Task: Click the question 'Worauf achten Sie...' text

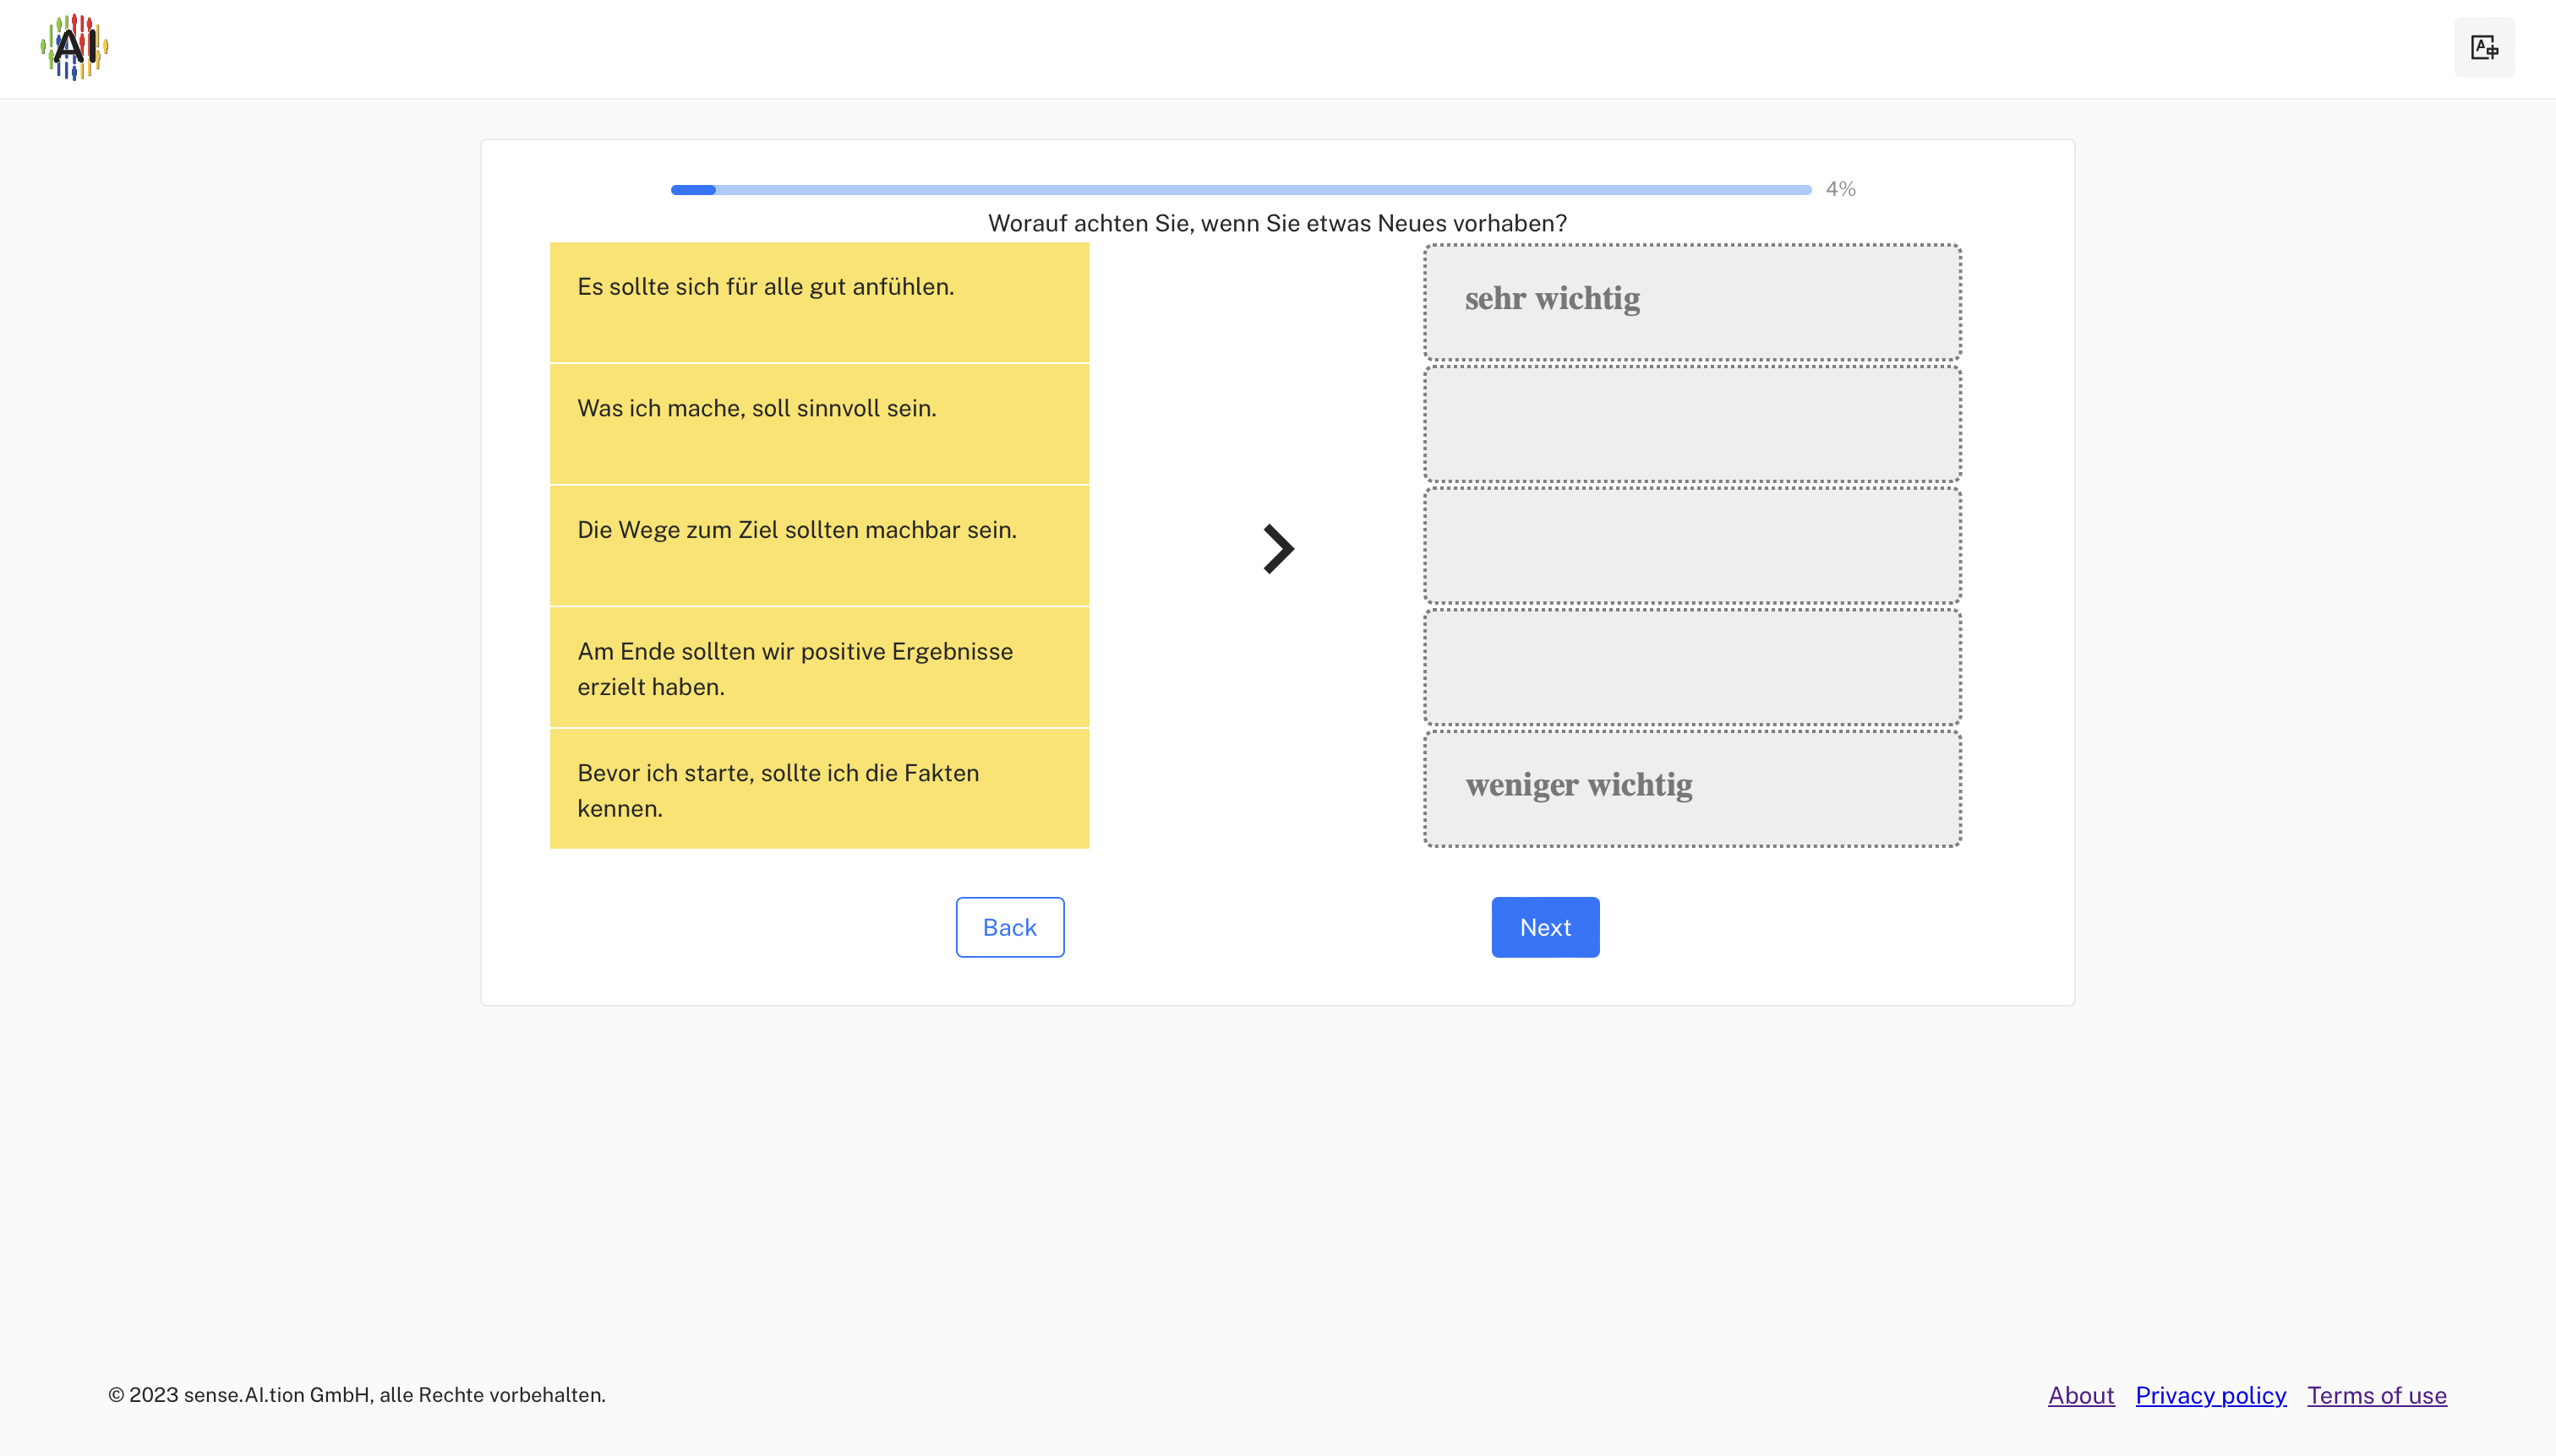Action: tap(1278, 223)
